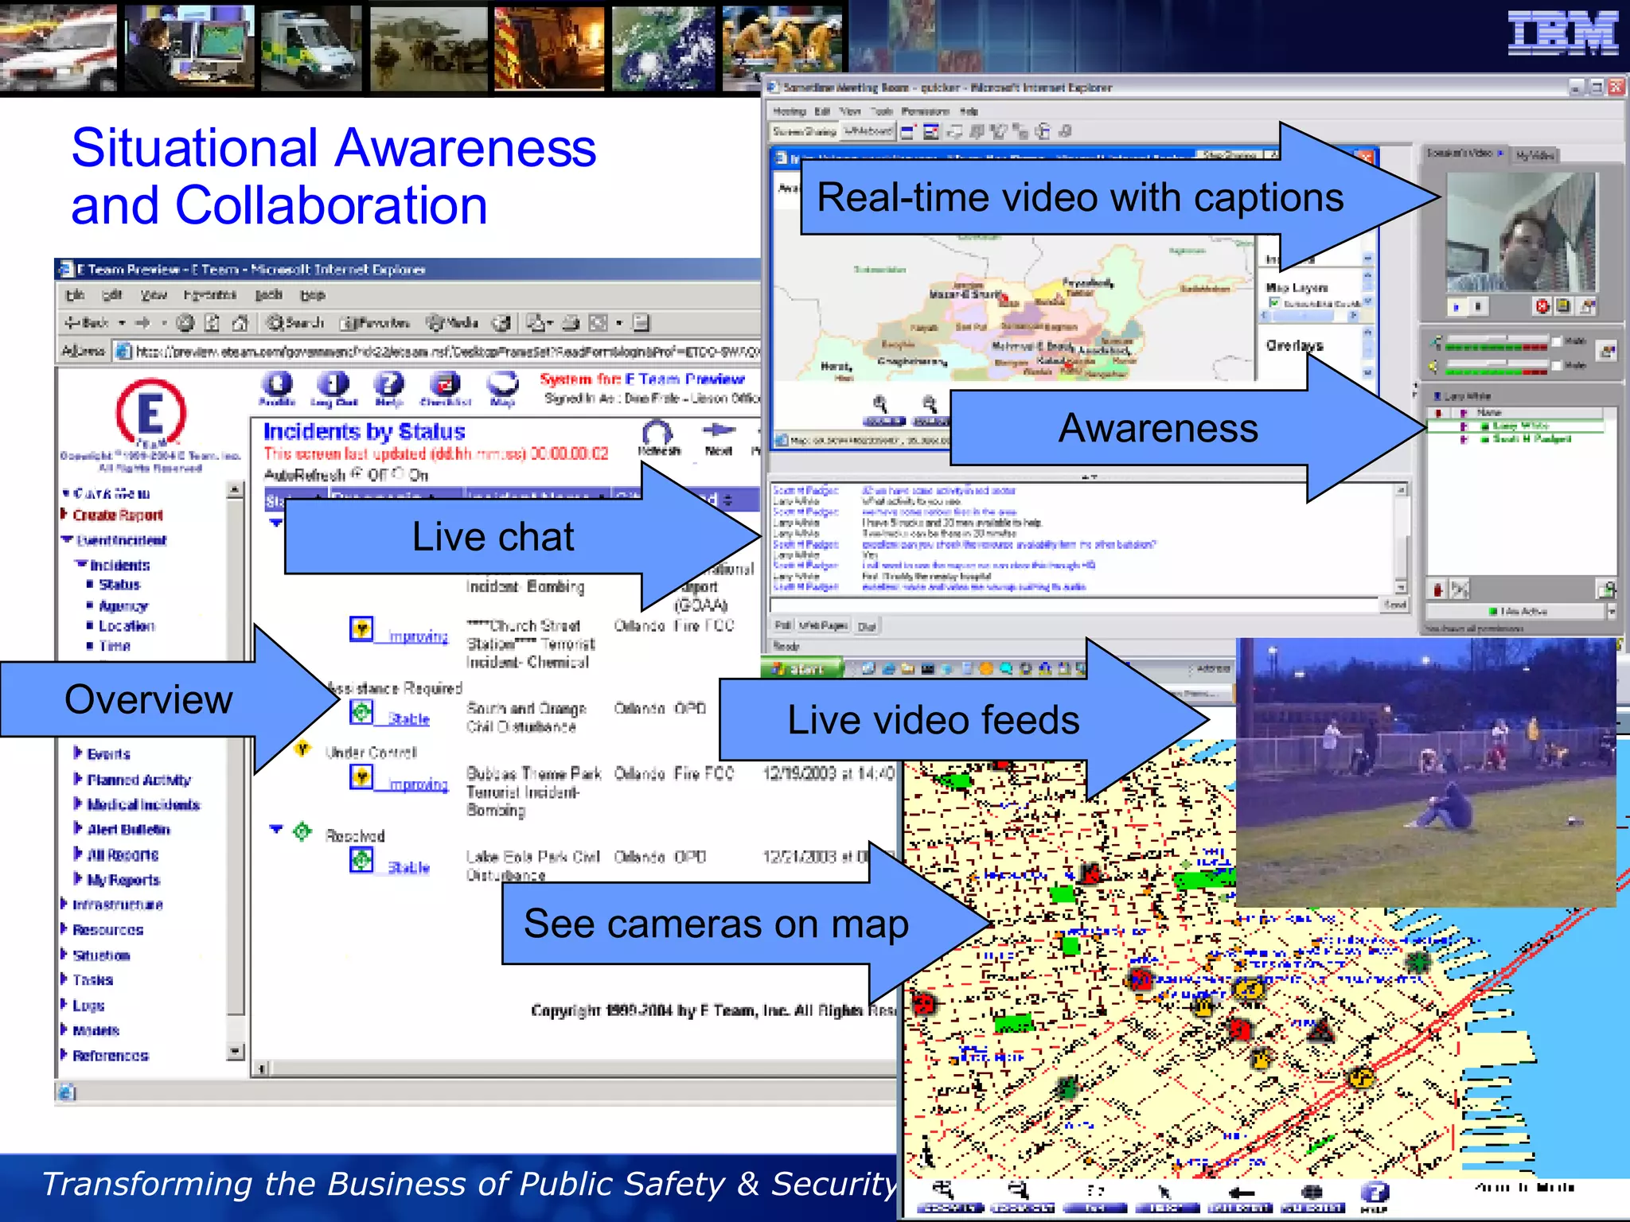1630x1222 pixels.
Task: Open Favorites menu in E Team IE window
Action: pyautogui.click(x=210, y=295)
